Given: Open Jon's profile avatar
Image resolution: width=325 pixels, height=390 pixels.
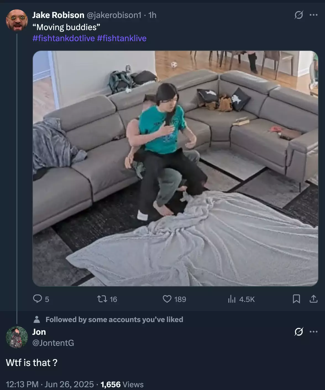Looking at the screenshot, I should coord(17,337).
